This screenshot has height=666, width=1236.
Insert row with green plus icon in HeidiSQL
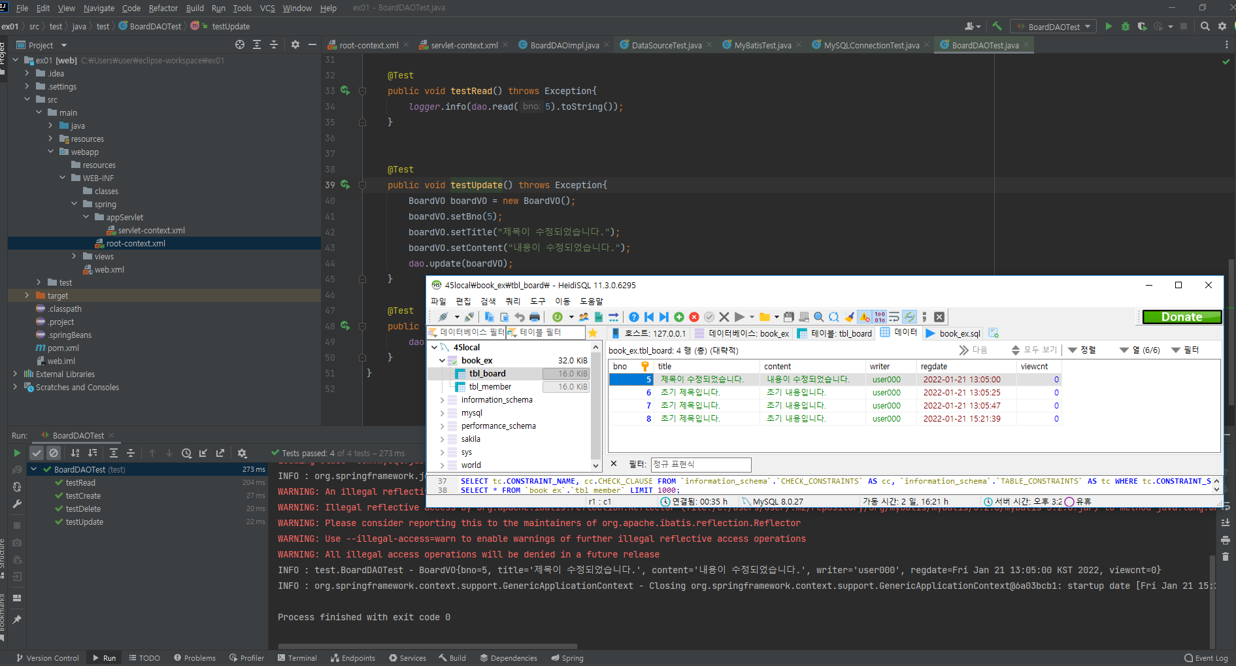pyautogui.click(x=679, y=317)
